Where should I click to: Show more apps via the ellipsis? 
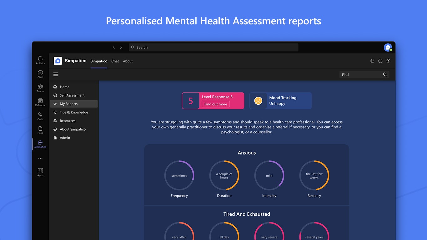click(x=40, y=158)
